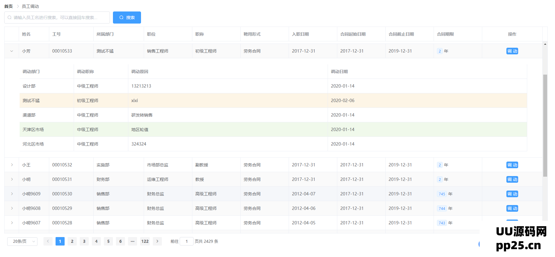Click 调动 button for 小芳
This screenshot has height=257, width=555.
point(512,51)
